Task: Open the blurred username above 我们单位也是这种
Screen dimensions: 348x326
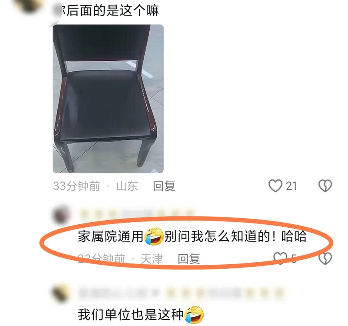Action: (182, 293)
